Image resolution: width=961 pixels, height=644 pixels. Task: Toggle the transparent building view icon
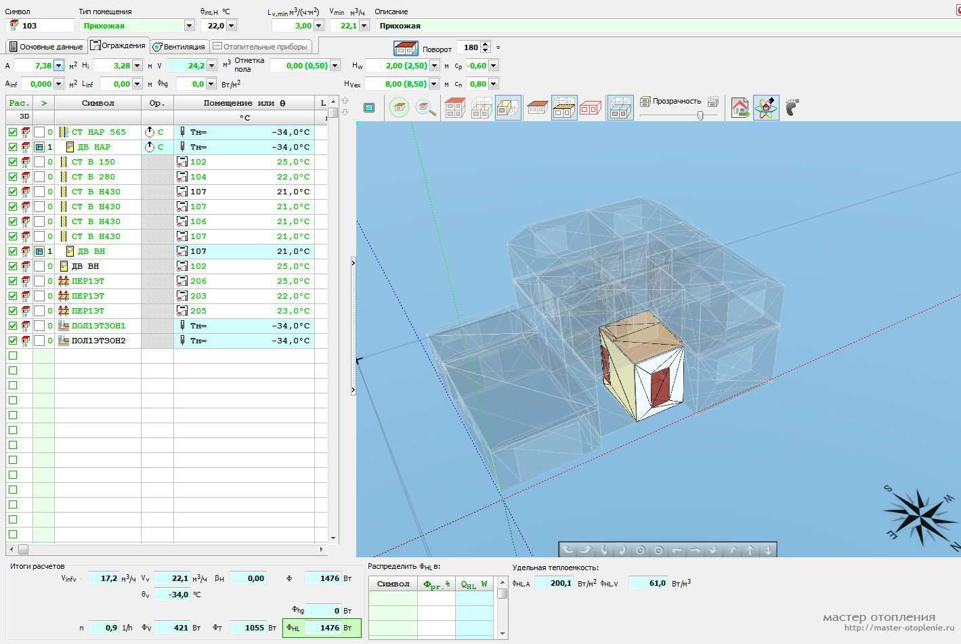point(620,108)
